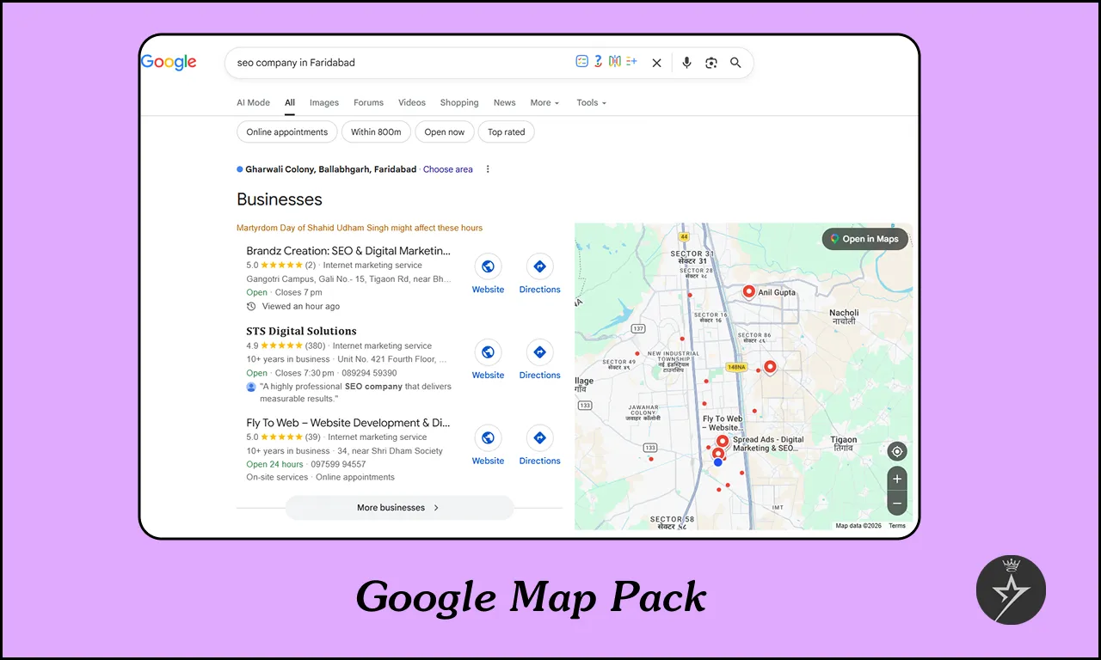1101x660 pixels.
Task: Open the Brandz Creation business listing title
Action: [x=348, y=251]
